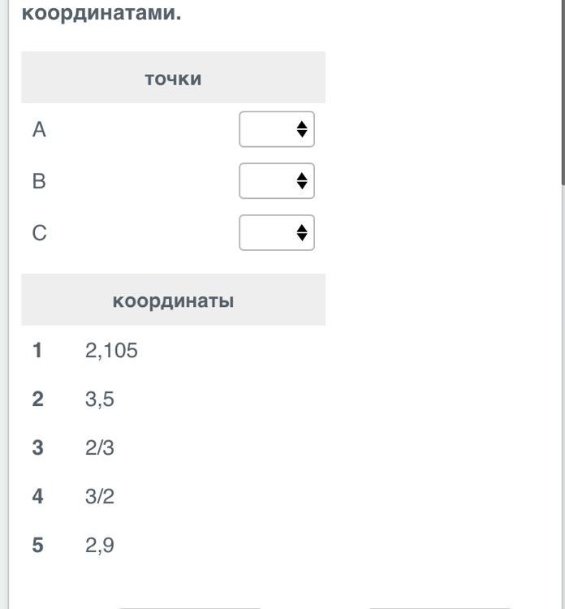Click row number 5 in the coordinates list
This screenshot has width=565, height=609.
point(37,546)
